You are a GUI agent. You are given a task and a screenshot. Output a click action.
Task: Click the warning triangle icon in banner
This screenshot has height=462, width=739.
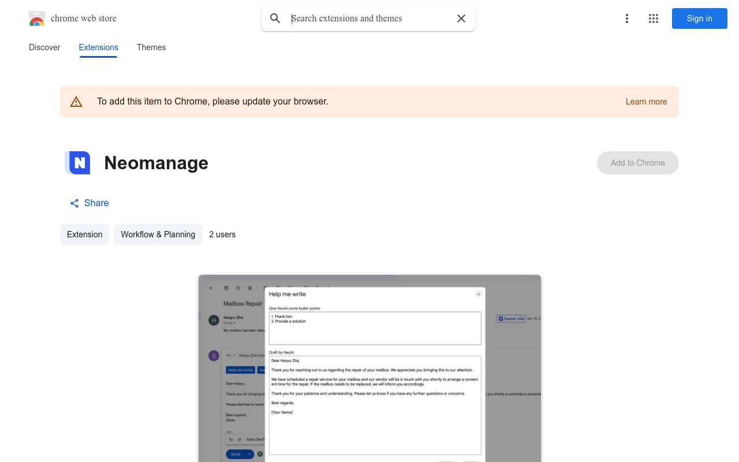[x=76, y=102]
